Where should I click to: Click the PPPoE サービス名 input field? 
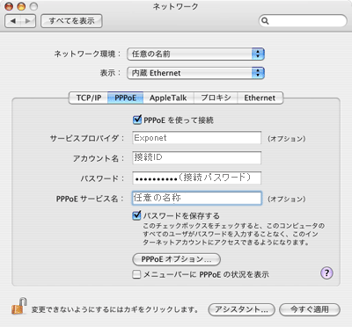pos(196,198)
